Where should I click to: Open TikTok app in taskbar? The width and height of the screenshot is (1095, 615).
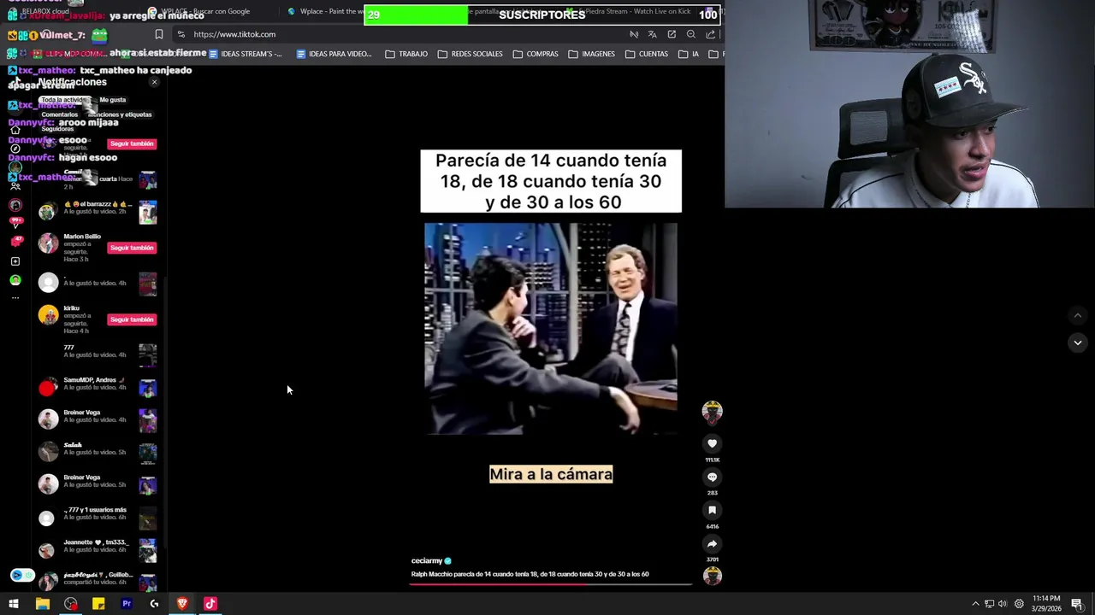click(210, 604)
